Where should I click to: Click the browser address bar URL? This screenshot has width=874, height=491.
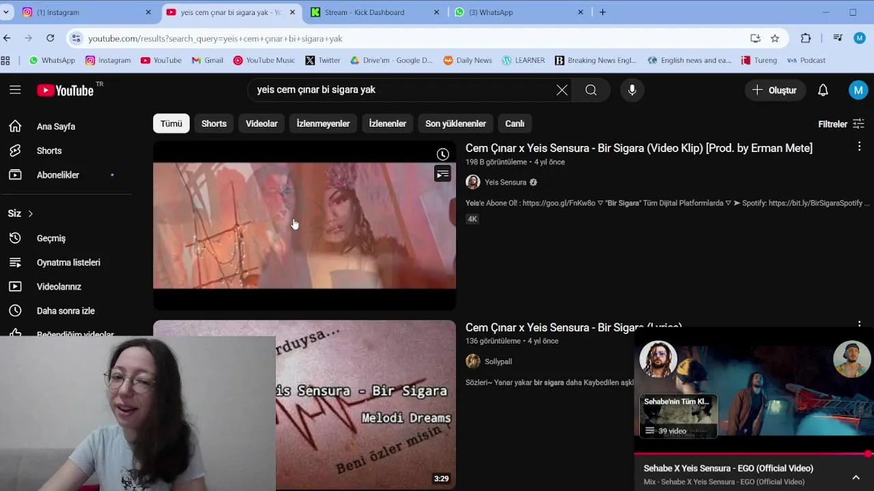click(x=215, y=39)
